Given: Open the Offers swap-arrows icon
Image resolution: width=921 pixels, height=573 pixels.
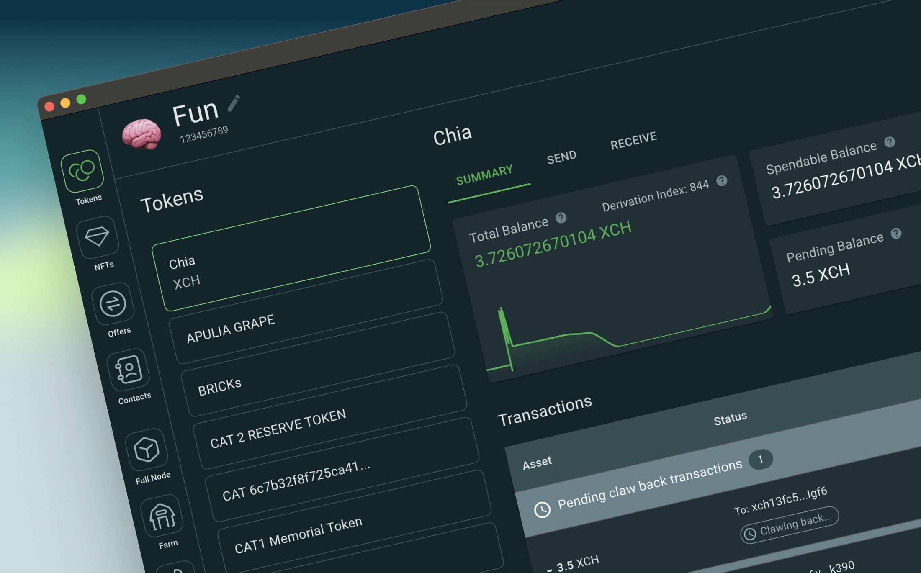Looking at the screenshot, I should [113, 303].
